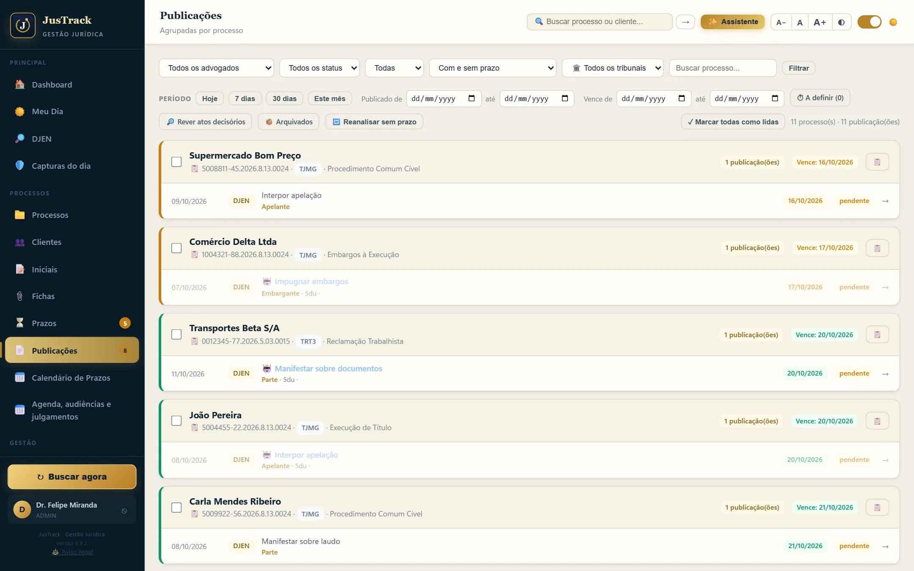Screen dimensions: 914x571
Task: Click Marcar todas como lidas
Action: pos(733,122)
